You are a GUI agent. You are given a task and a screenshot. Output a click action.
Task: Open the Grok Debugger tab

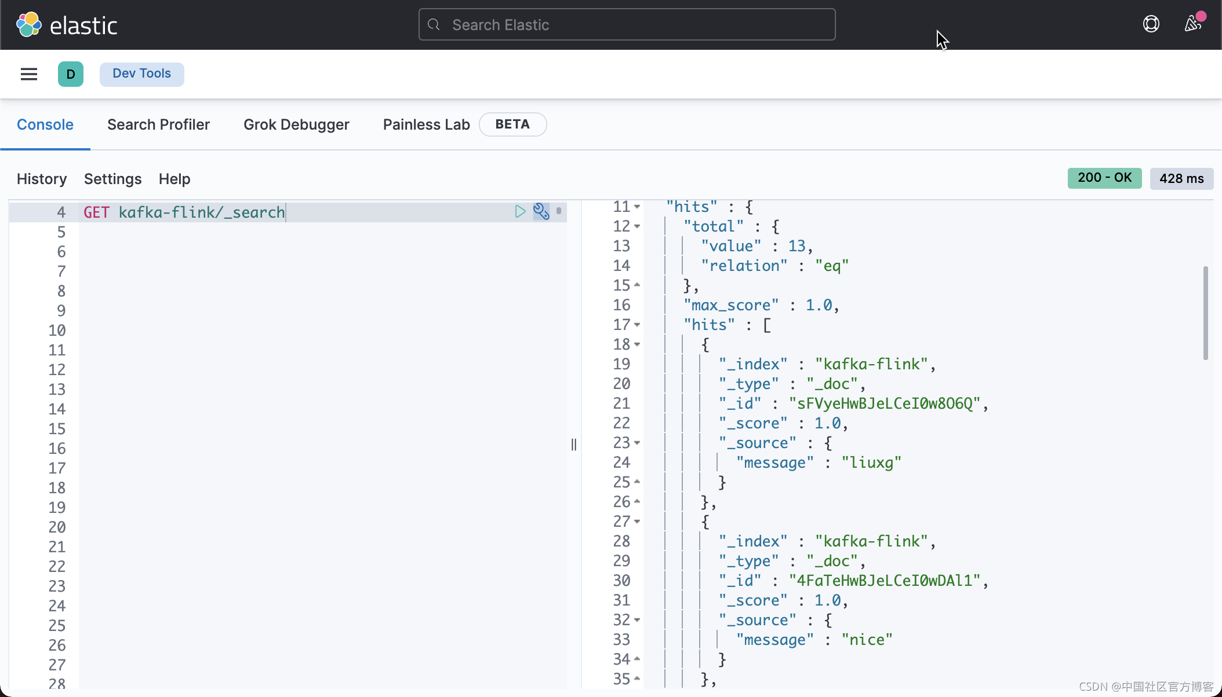(296, 124)
